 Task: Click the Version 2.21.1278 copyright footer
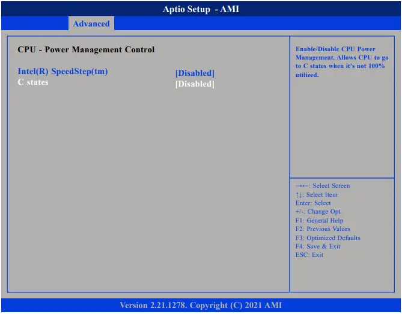(x=201, y=305)
